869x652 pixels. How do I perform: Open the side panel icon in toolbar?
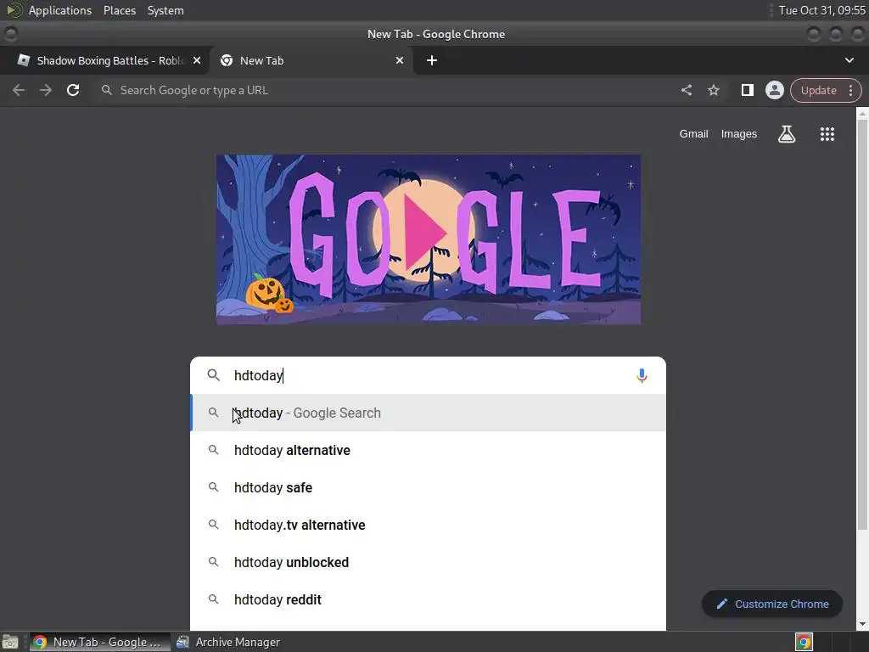(747, 90)
